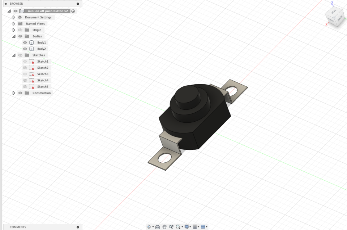Use the Fit zoom window tool

pos(178,227)
